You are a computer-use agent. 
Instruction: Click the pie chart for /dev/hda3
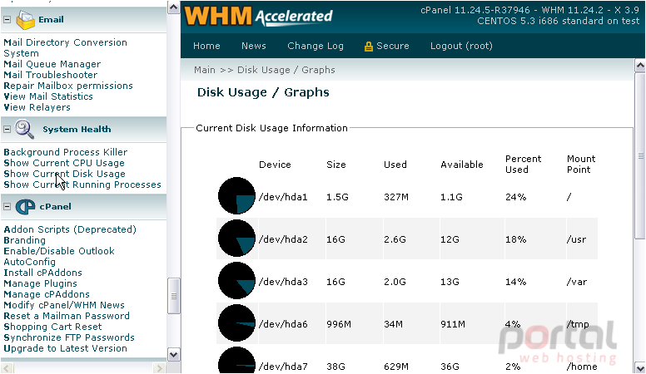237,281
